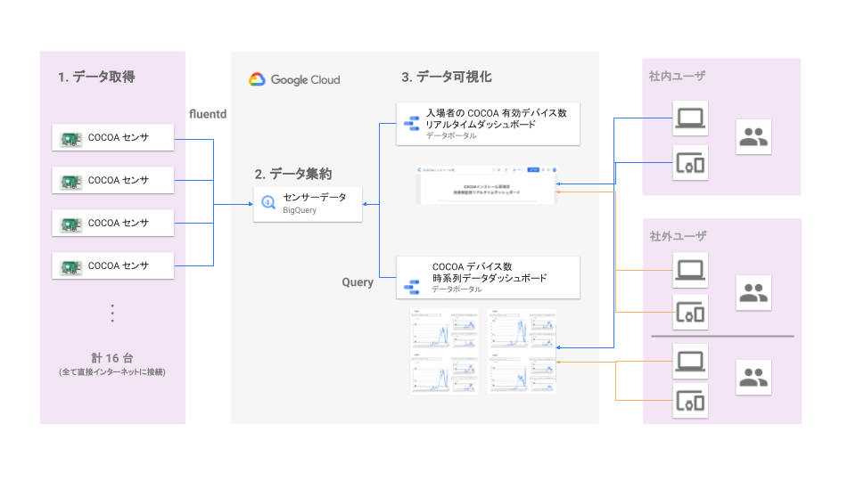The image size is (856, 481).
Task: Open the COCOA realtime dashboard screenshot thumbnail
Action: 486,184
